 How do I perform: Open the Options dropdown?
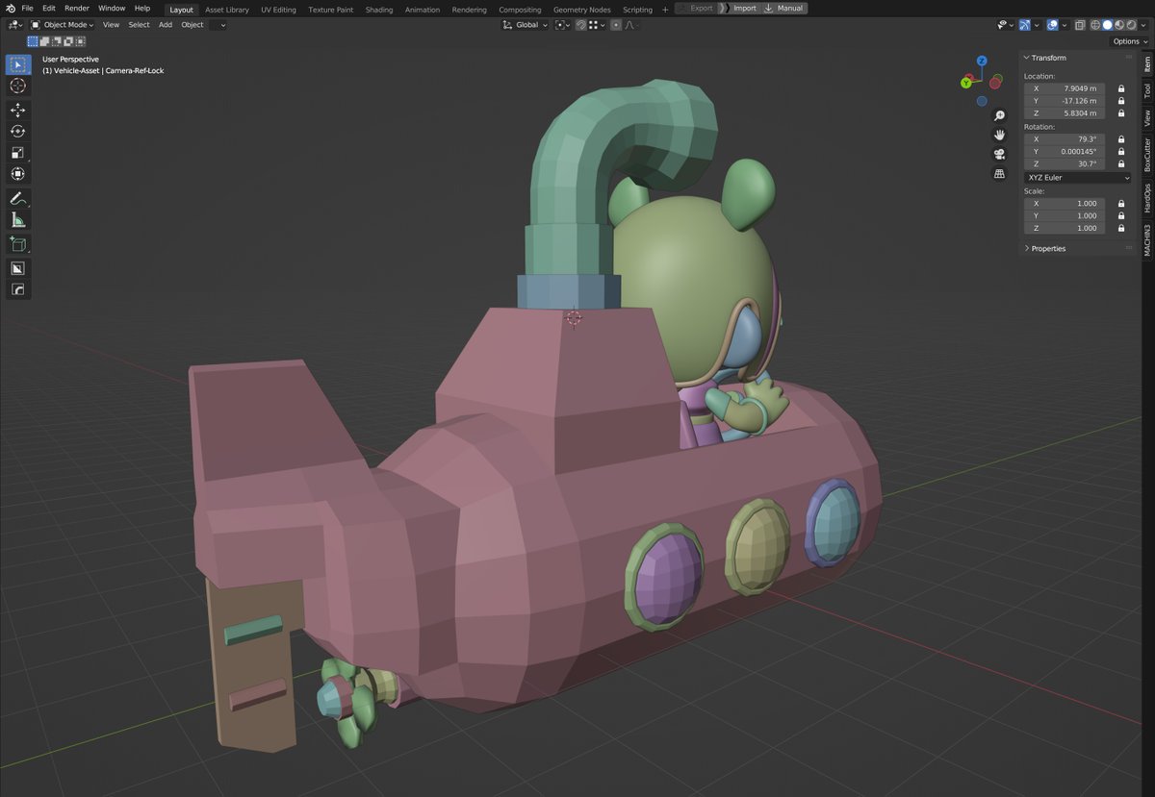pos(1127,41)
